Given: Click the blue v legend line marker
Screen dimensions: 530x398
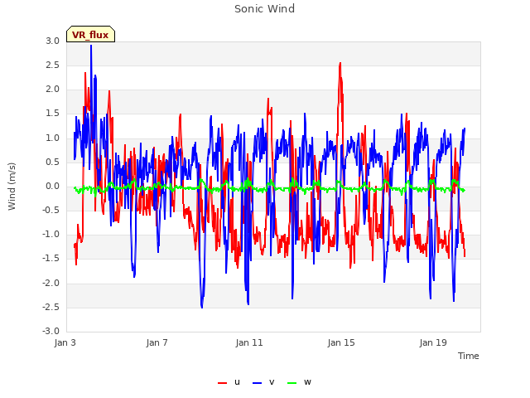Looking at the screenshot, I should (257, 383).
